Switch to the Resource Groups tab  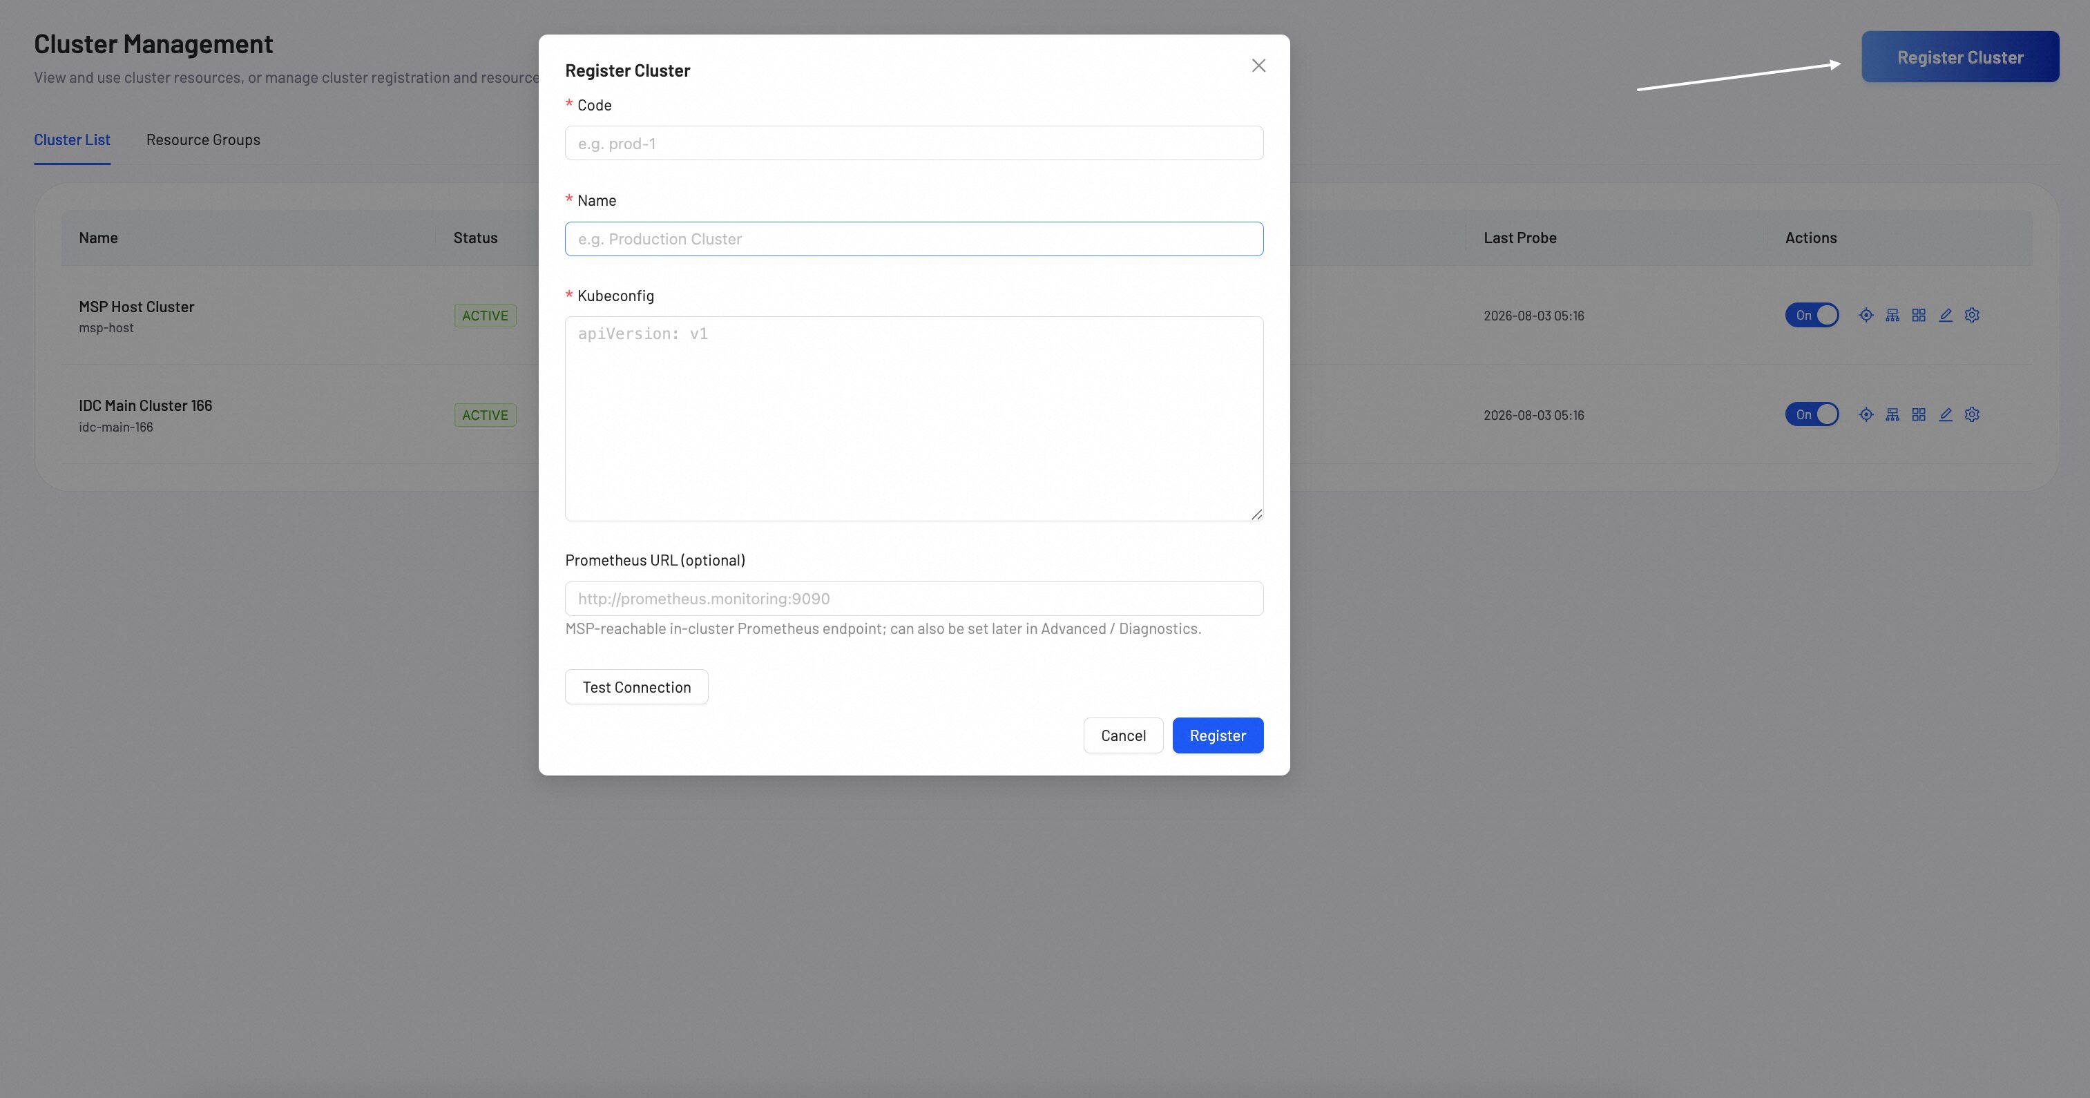203,139
